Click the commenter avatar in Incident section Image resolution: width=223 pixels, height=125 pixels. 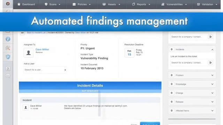pyautogui.click(x=25, y=107)
